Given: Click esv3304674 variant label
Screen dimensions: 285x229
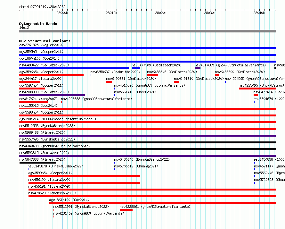Looking at the screenshot, I should [x=269, y=99].
